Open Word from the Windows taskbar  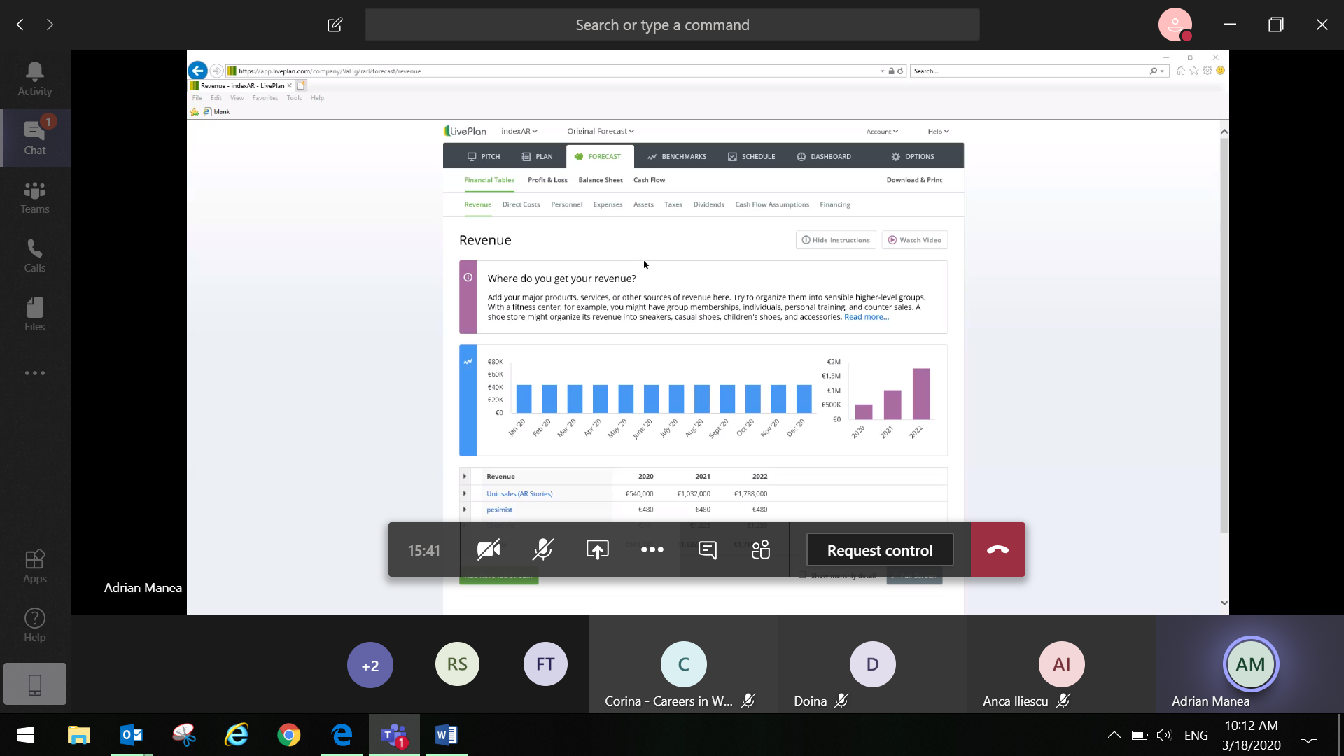pos(446,735)
